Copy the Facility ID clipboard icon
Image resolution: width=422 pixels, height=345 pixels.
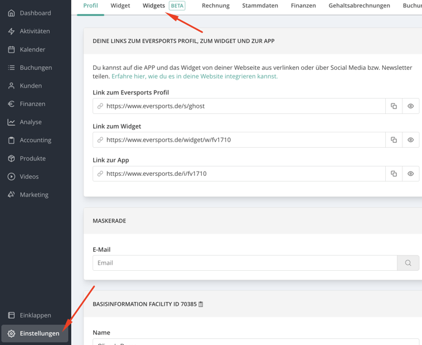(x=201, y=304)
